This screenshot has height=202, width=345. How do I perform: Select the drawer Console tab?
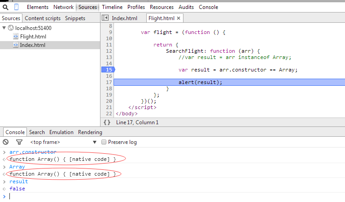point(15,132)
